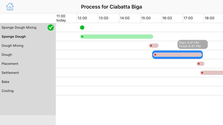Image resolution: width=223 pixels, height=125 pixels.
Task: Select the Settlement timeline bar
Action: (x=212, y=73)
